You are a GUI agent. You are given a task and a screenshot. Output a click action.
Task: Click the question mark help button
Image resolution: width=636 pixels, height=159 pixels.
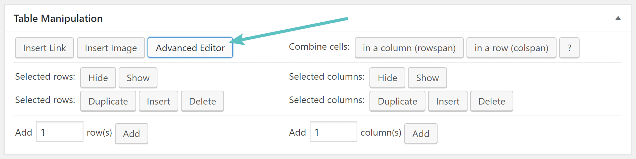pyautogui.click(x=569, y=48)
